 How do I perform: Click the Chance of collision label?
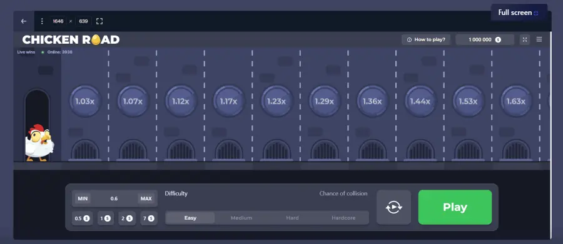343,193
